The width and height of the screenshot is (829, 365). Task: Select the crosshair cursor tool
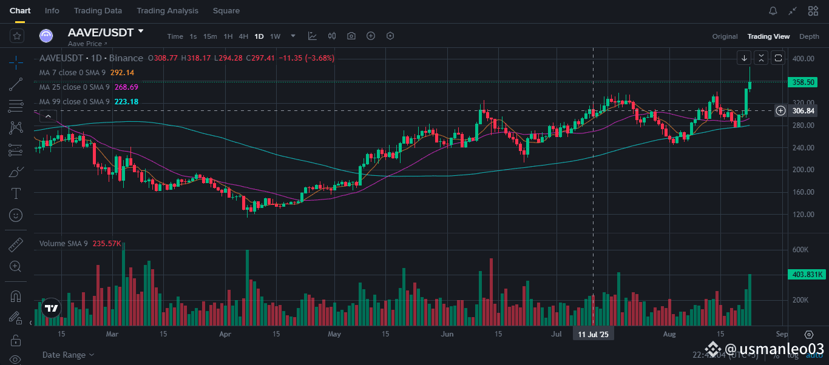click(16, 62)
